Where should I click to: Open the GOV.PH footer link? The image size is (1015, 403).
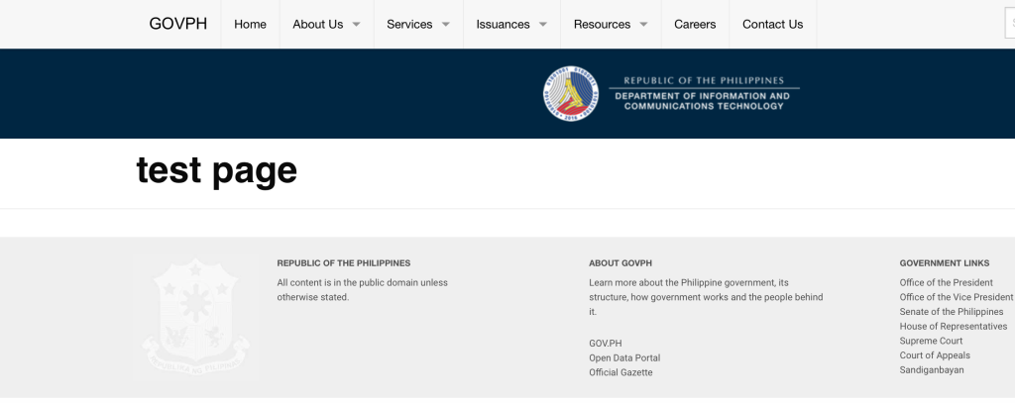606,343
